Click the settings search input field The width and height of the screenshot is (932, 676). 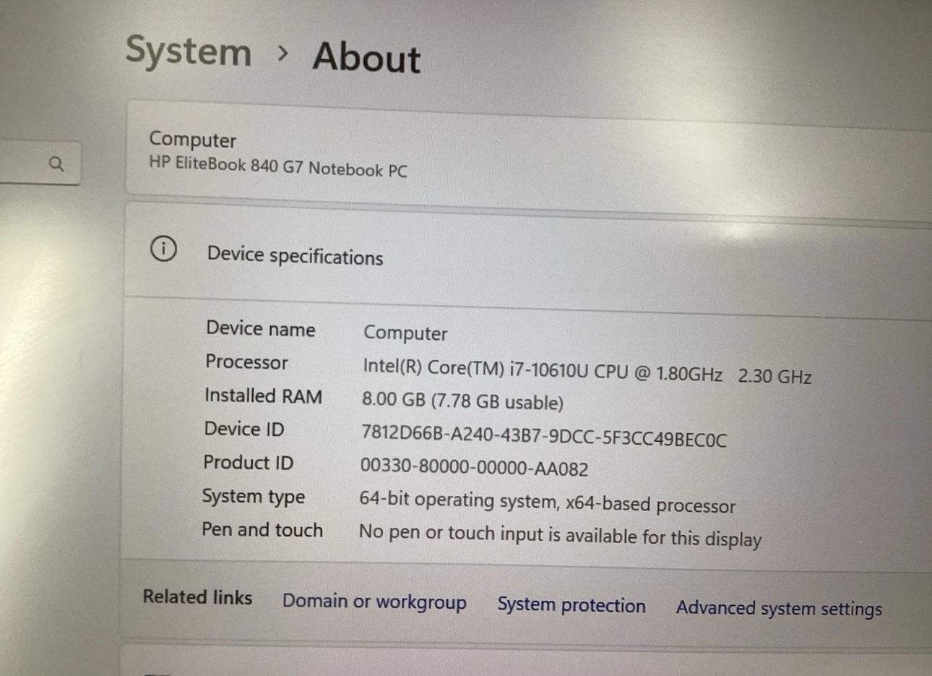click(40, 165)
